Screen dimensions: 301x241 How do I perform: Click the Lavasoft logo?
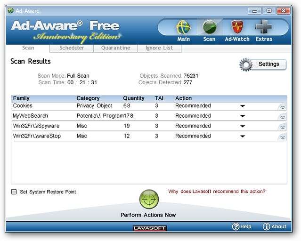[150, 228]
